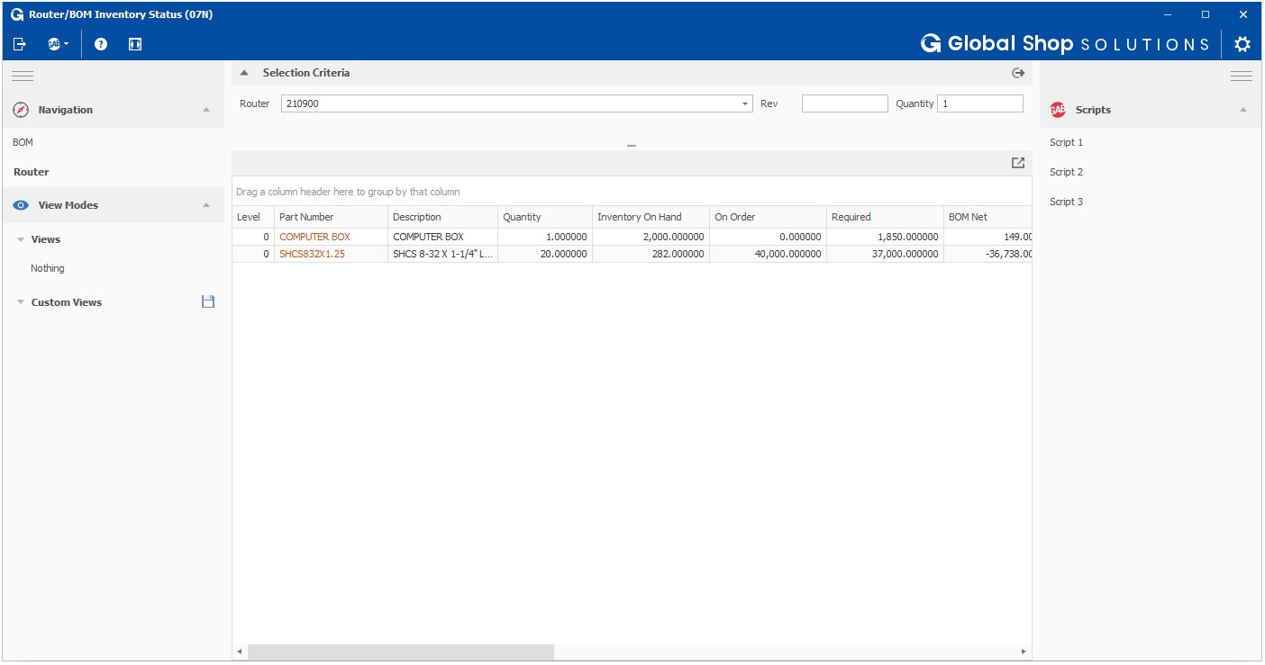Run Script 3
The image size is (1265, 665).
[1066, 202]
